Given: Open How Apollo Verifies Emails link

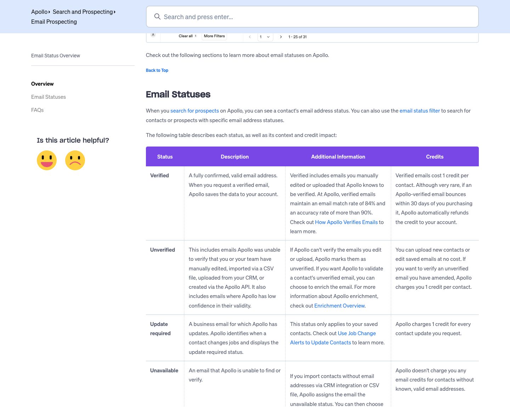Looking at the screenshot, I should 346,222.
